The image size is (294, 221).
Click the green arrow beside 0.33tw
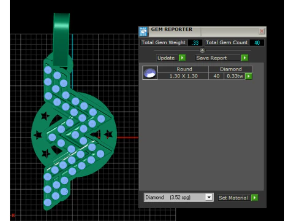[249, 76]
